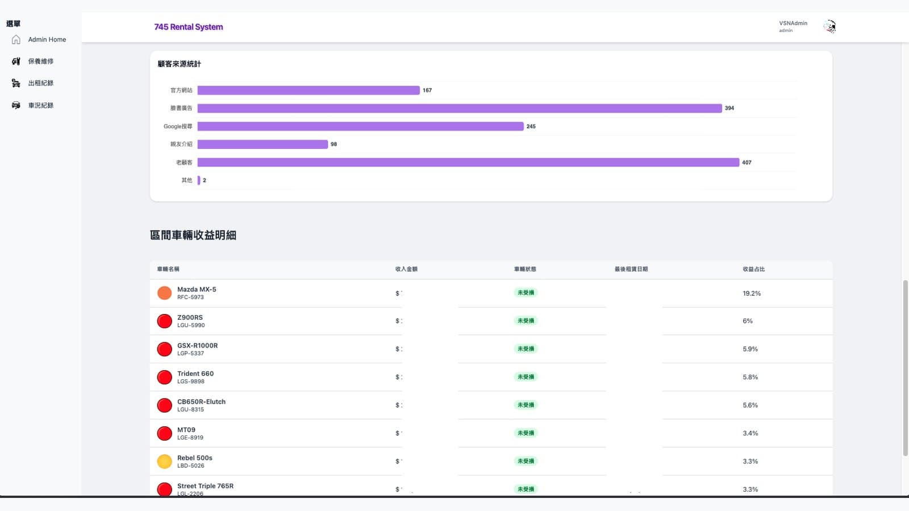Click the 出租紀錄 rental record icon
This screenshot has width=909, height=511.
point(16,83)
